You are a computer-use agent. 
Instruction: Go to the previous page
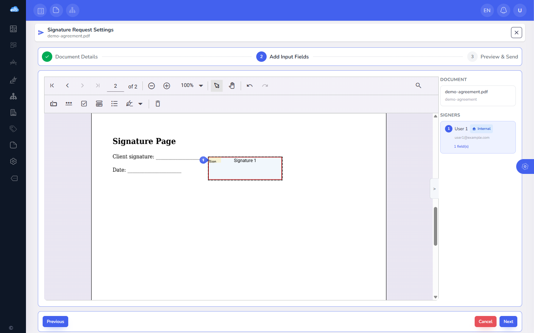(x=67, y=86)
